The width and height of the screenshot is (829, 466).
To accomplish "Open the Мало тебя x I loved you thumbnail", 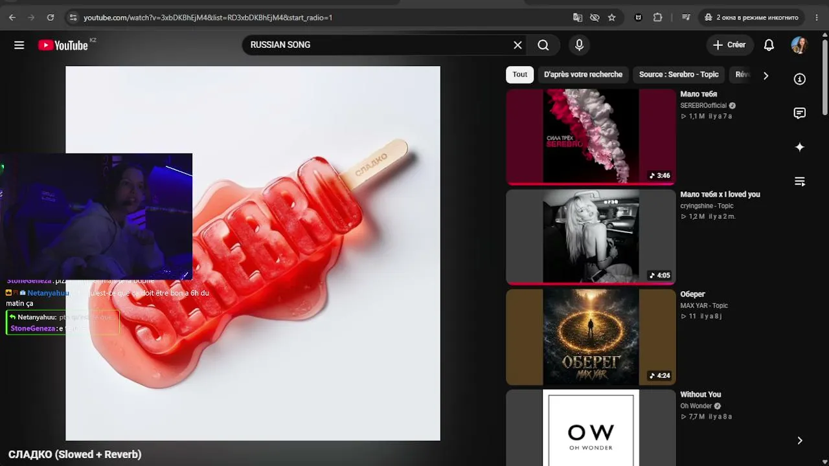I will pyautogui.click(x=591, y=237).
